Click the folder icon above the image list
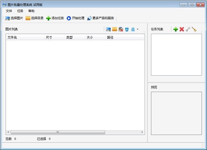 [115, 29]
